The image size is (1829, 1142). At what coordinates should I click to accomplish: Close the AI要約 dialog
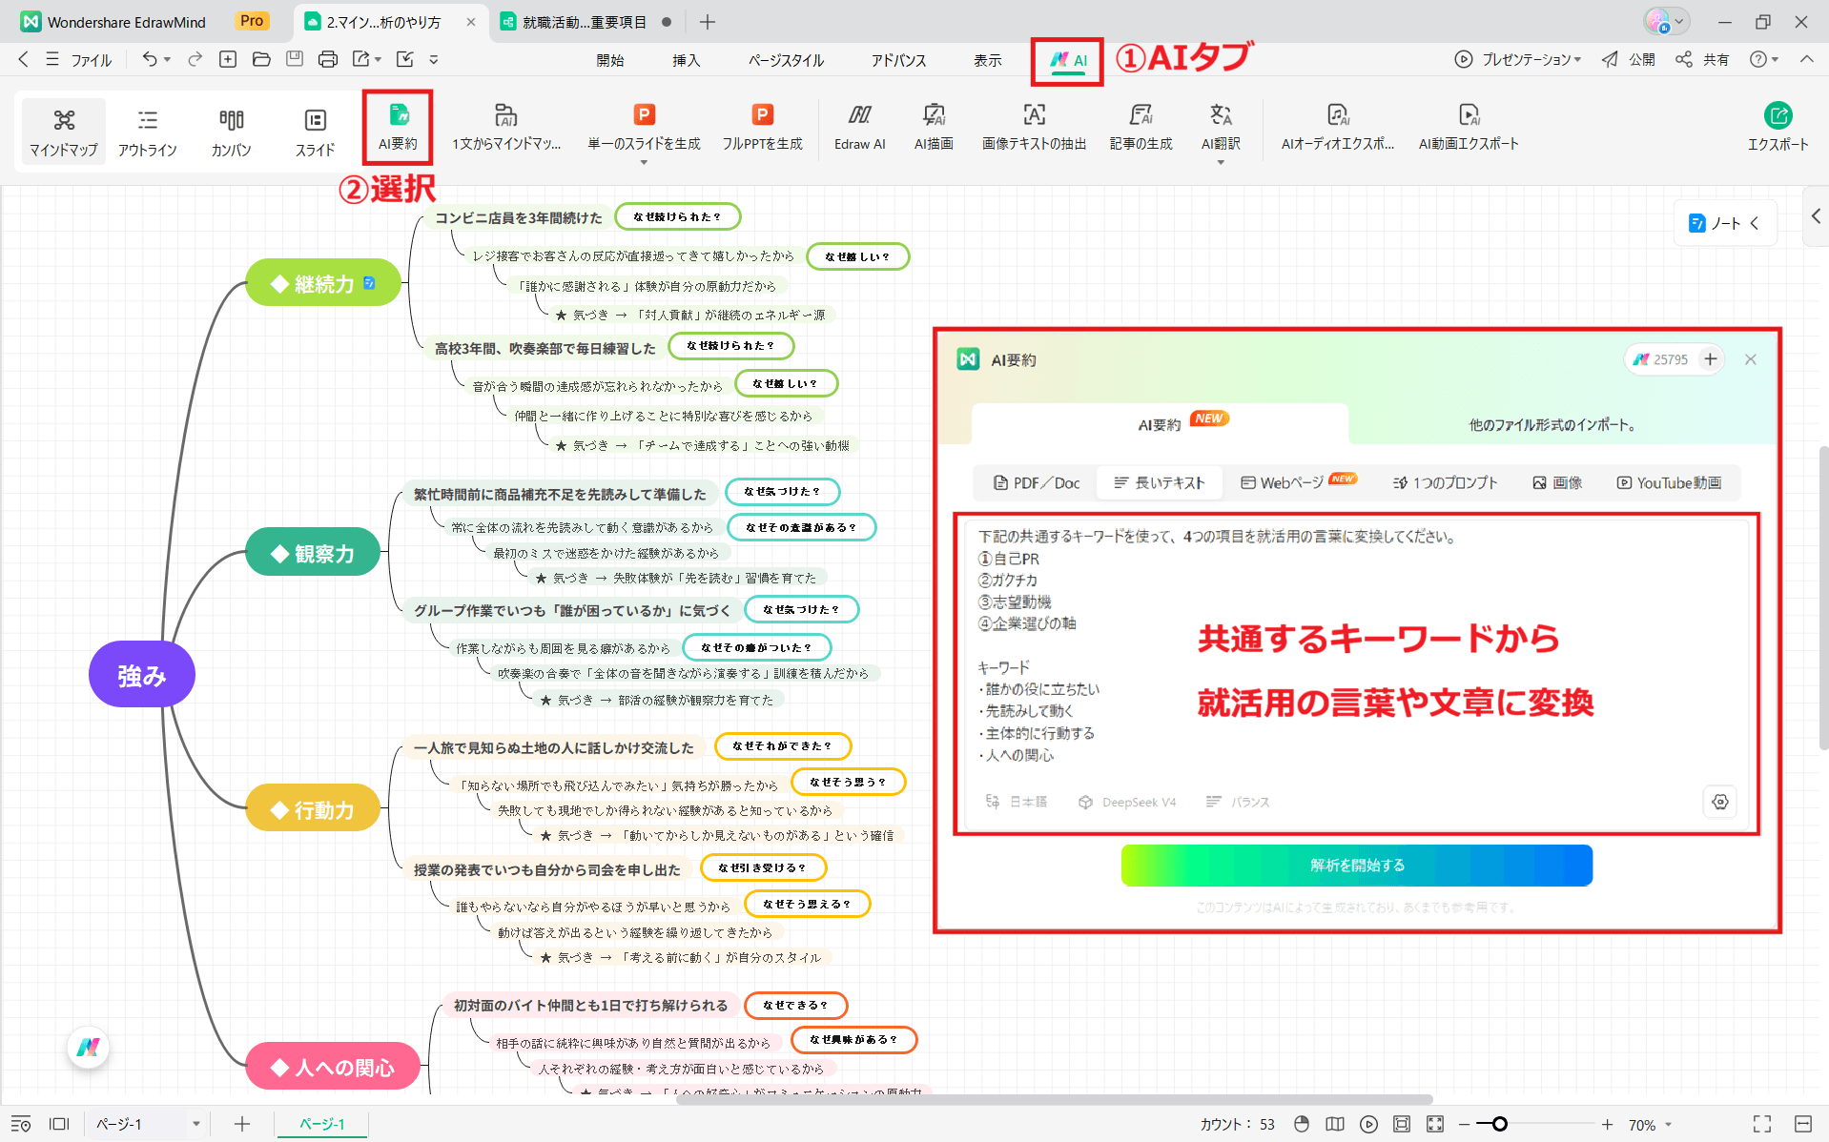click(x=1751, y=359)
